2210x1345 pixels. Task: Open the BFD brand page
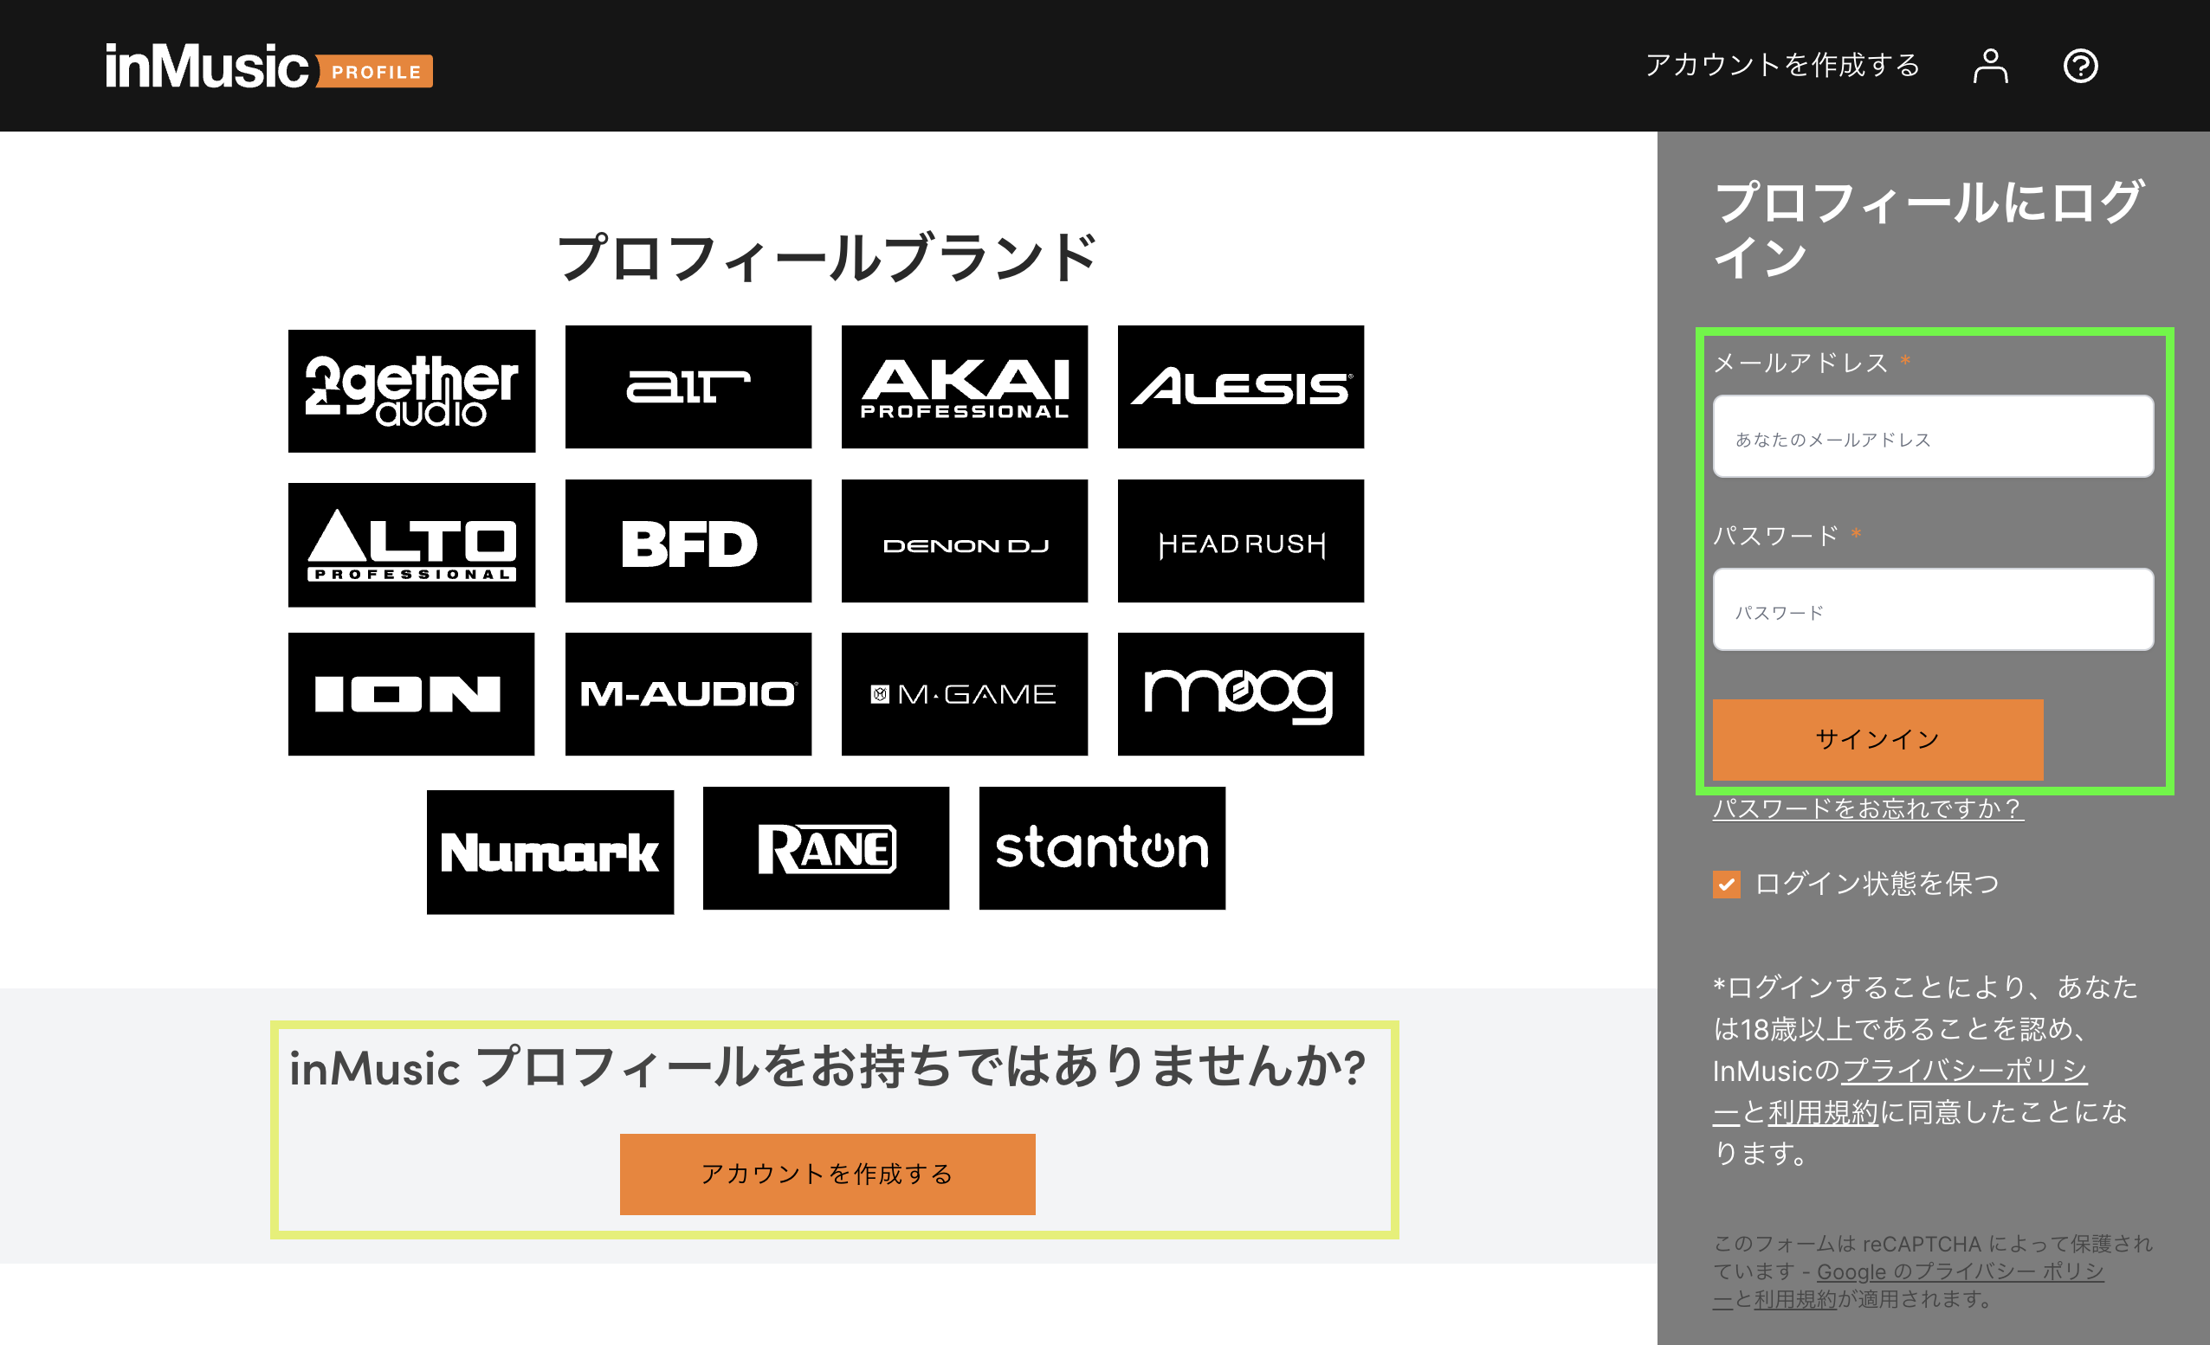coord(687,542)
